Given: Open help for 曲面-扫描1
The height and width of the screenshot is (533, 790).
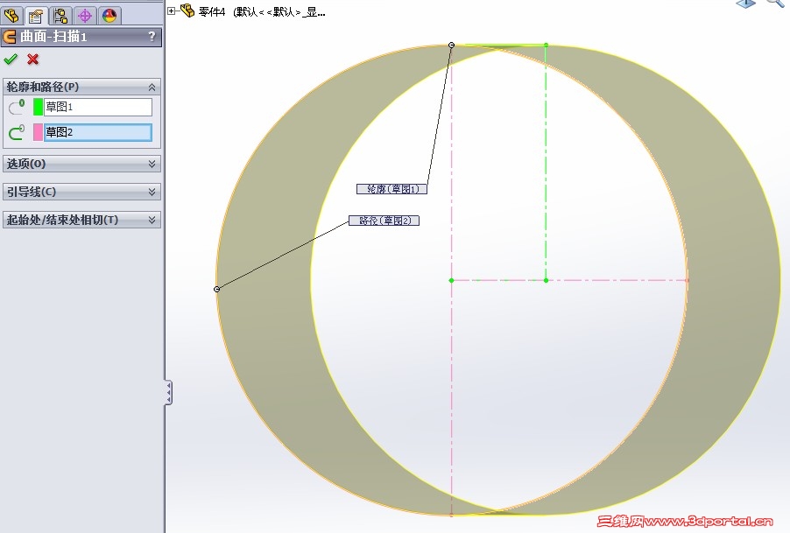Looking at the screenshot, I should 152,36.
